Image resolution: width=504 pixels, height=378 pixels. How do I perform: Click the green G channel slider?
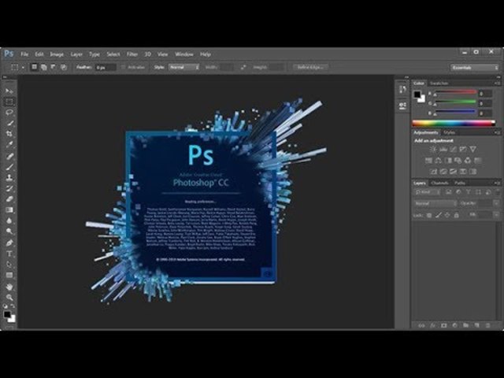click(455, 103)
